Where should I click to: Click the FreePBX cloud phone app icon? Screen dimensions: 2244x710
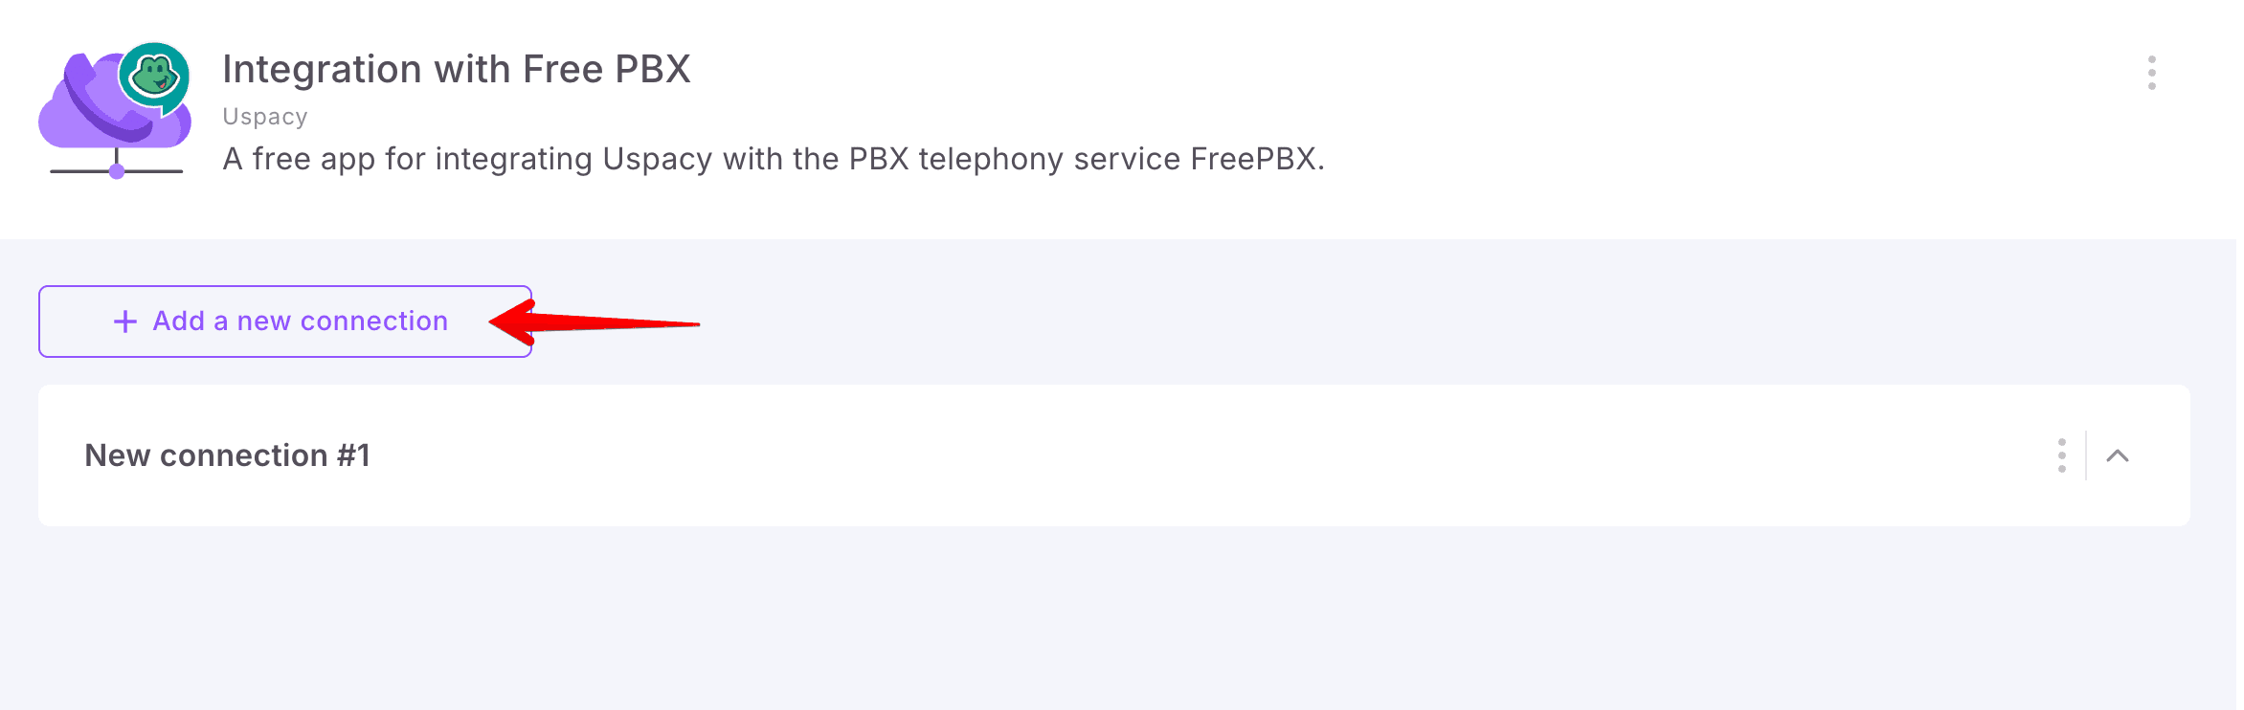coord(115,110)
